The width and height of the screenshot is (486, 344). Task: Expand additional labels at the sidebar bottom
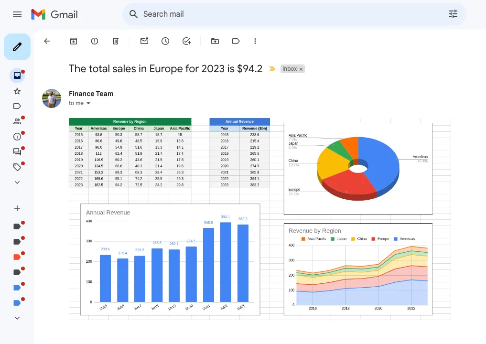tap(17, 318)
